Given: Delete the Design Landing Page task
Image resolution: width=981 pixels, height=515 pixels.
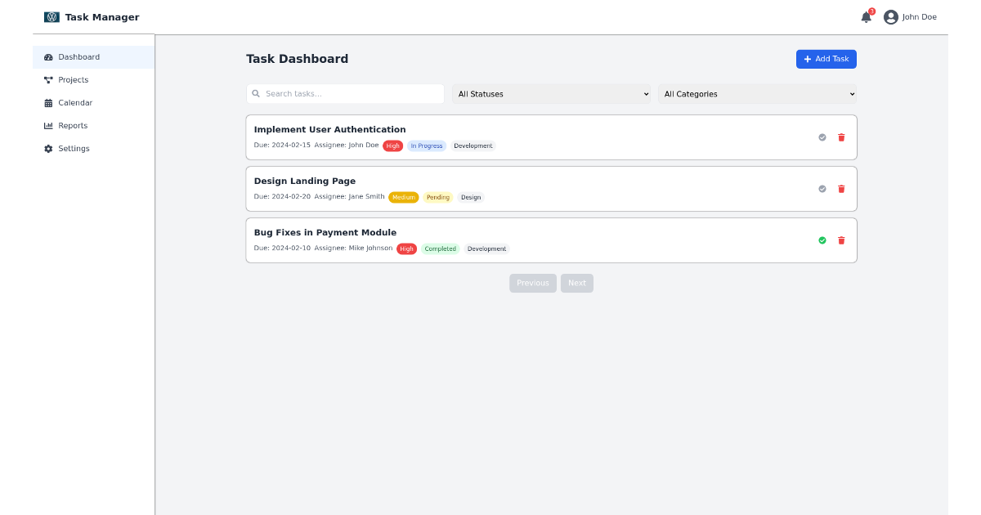Looking at the screenshot, I should click(841, 189).
